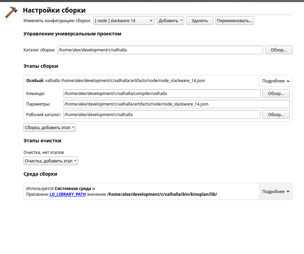Click the Каталог сборки path field
The image size is (304, 254).
(160, 50)
